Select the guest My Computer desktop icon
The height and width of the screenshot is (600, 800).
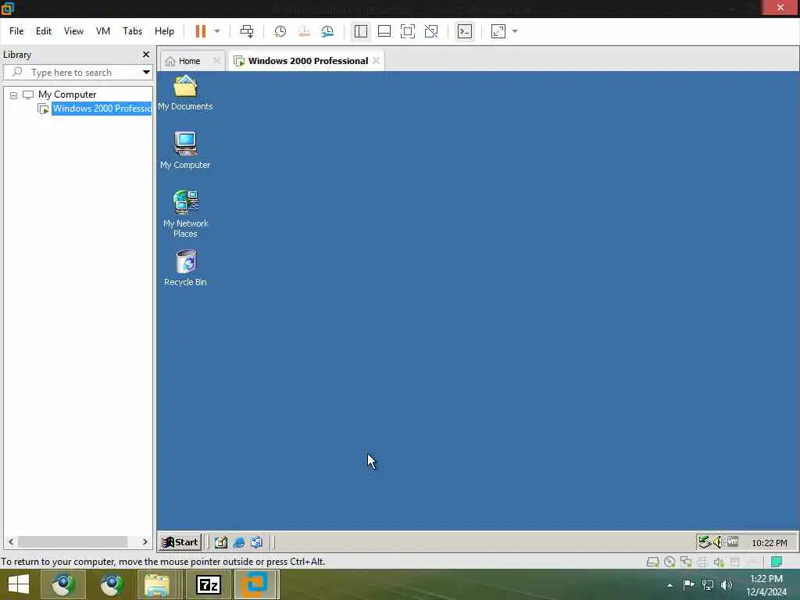[185, 150]
